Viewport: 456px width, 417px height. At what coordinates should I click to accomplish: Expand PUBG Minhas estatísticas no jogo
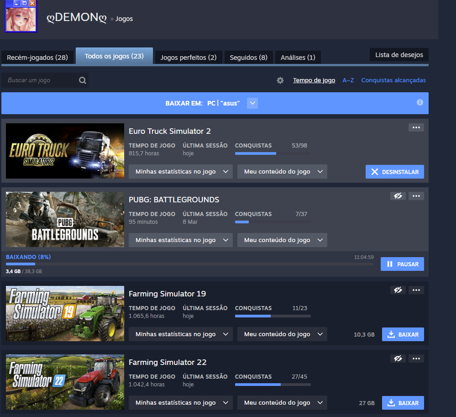pyautogui.click(x=181, y=240)
